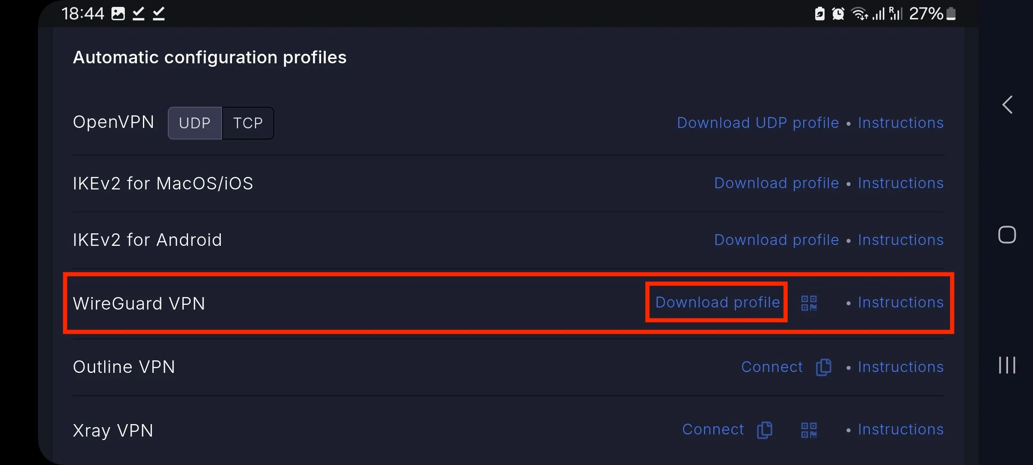
Task: Tap the Android back navigation arrow
Action: coord(1007,105)
